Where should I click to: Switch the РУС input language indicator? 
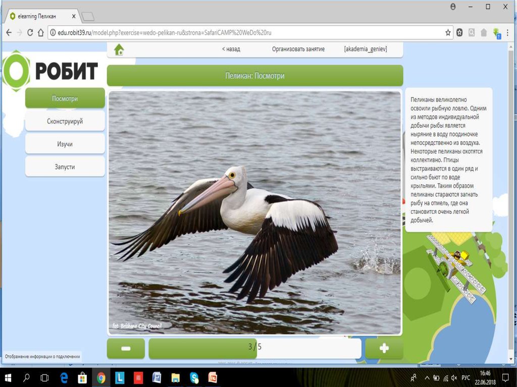pos(466,377)
